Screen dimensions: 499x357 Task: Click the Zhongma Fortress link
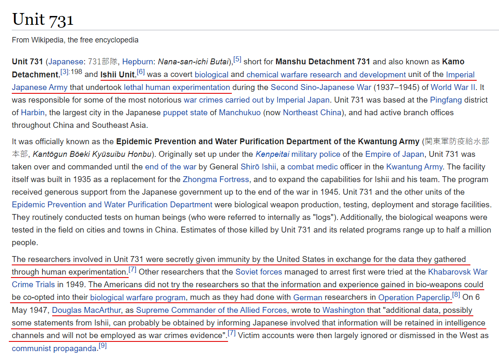click(x=216, y=180)
